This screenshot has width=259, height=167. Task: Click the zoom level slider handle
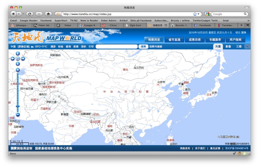click(x=18, y=106)
